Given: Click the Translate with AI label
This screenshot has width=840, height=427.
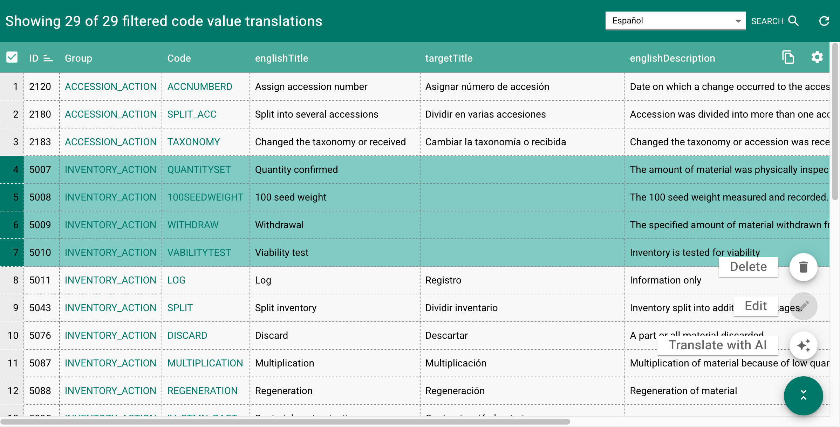Looking at the screenshot, I should [x=718, y=345].
